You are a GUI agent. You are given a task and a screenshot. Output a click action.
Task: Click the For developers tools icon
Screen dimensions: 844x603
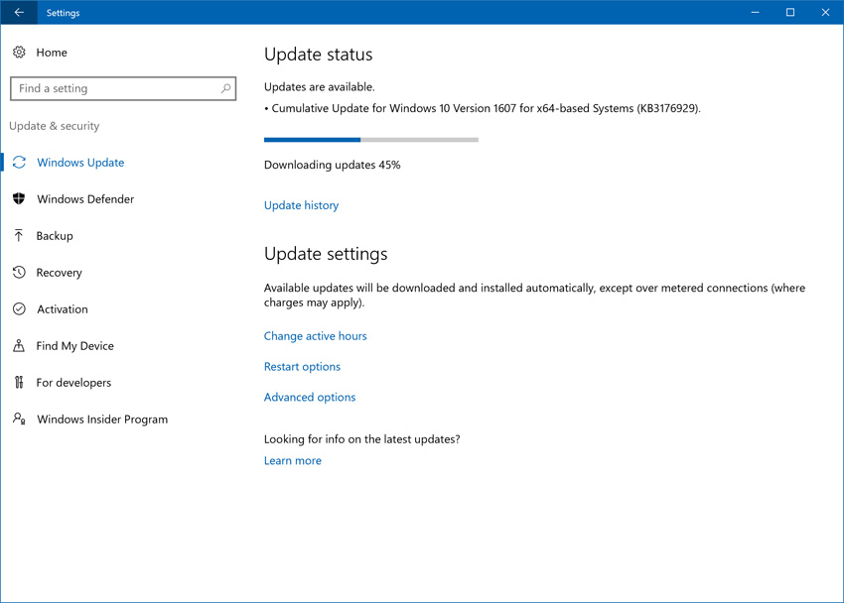point(19,383)
